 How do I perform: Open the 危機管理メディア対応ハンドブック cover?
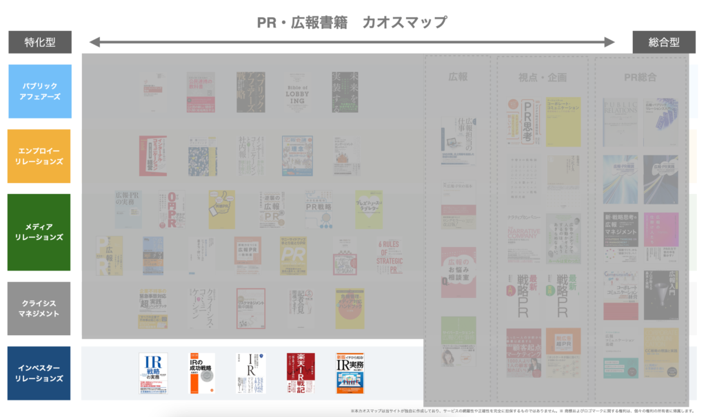(350, 308)
